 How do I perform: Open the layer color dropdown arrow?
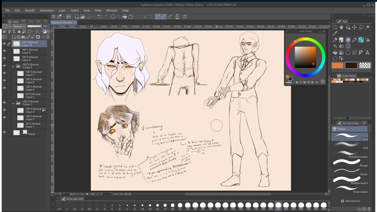(x=48, y=31)
